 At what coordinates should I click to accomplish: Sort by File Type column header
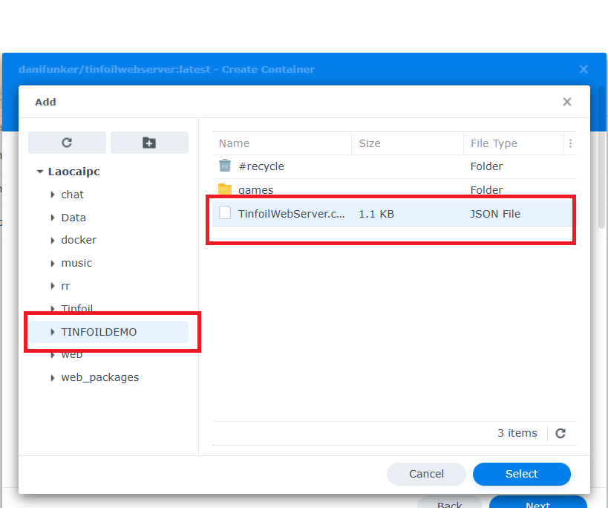[494, 143]
